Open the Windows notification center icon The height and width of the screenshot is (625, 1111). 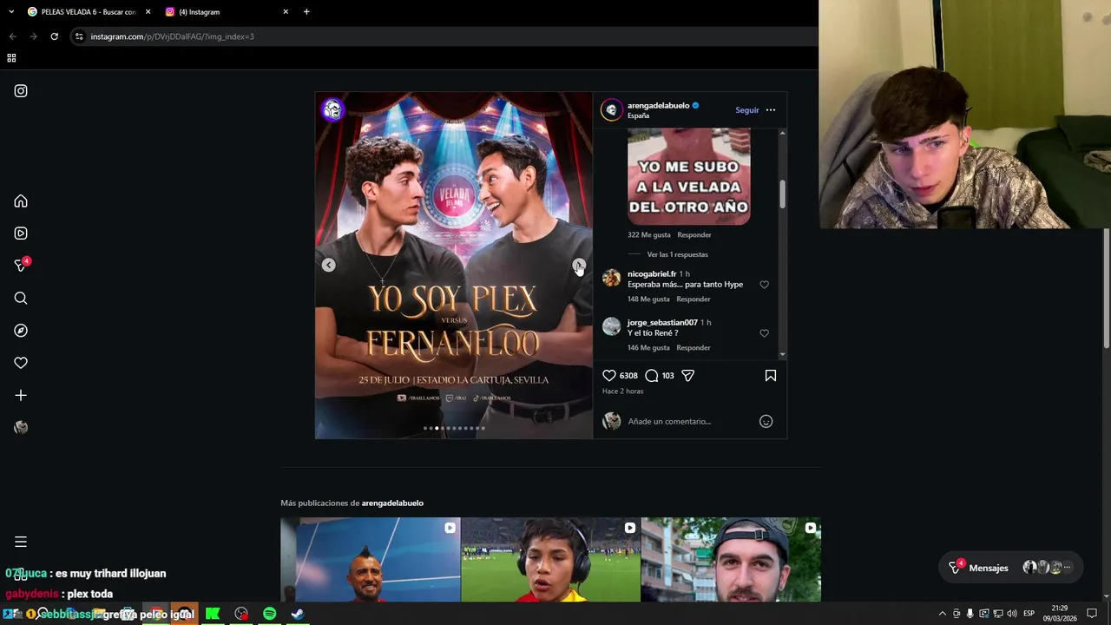1092,614
